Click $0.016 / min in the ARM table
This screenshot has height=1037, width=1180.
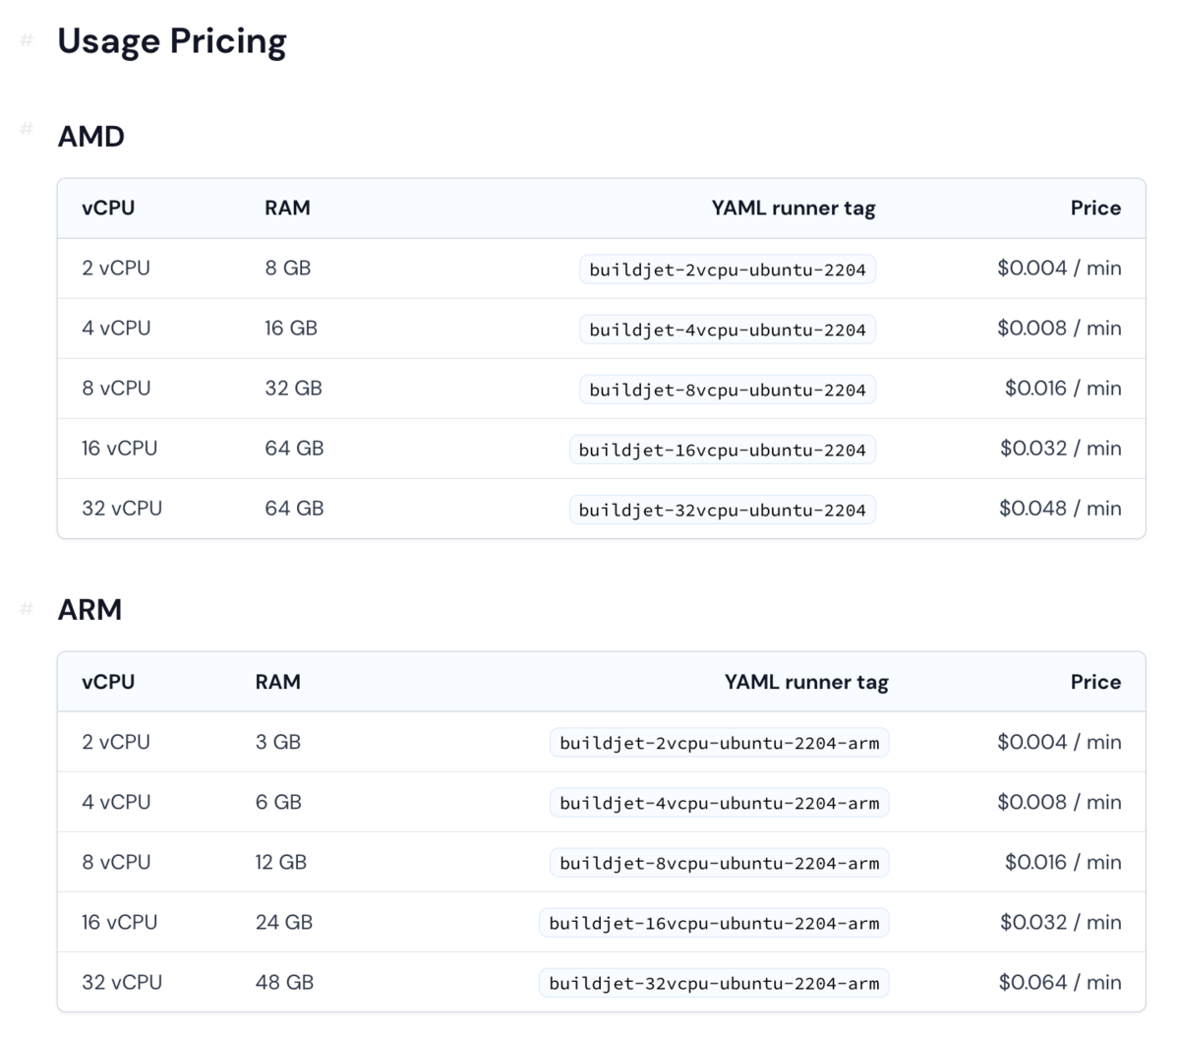(x=1063, y=862)
